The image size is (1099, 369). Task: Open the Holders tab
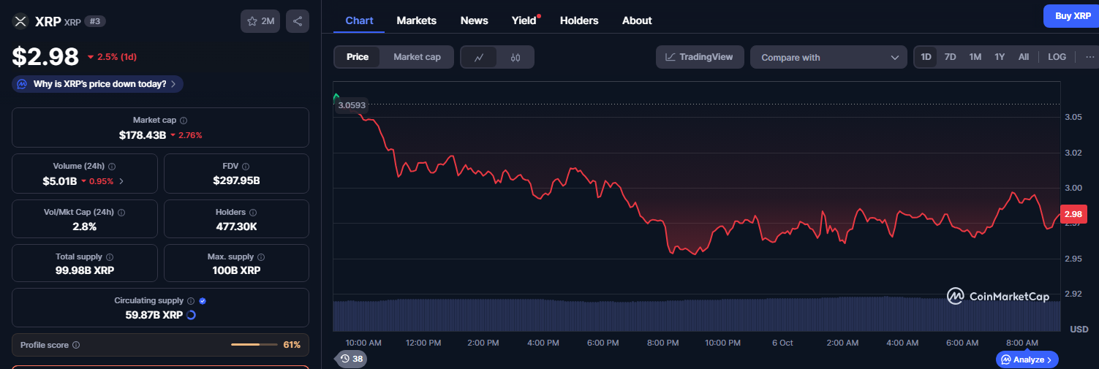pos(578,20)
